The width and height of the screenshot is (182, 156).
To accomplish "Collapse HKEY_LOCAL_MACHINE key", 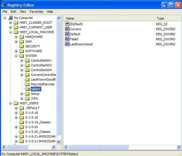I will tap(11, 32).
